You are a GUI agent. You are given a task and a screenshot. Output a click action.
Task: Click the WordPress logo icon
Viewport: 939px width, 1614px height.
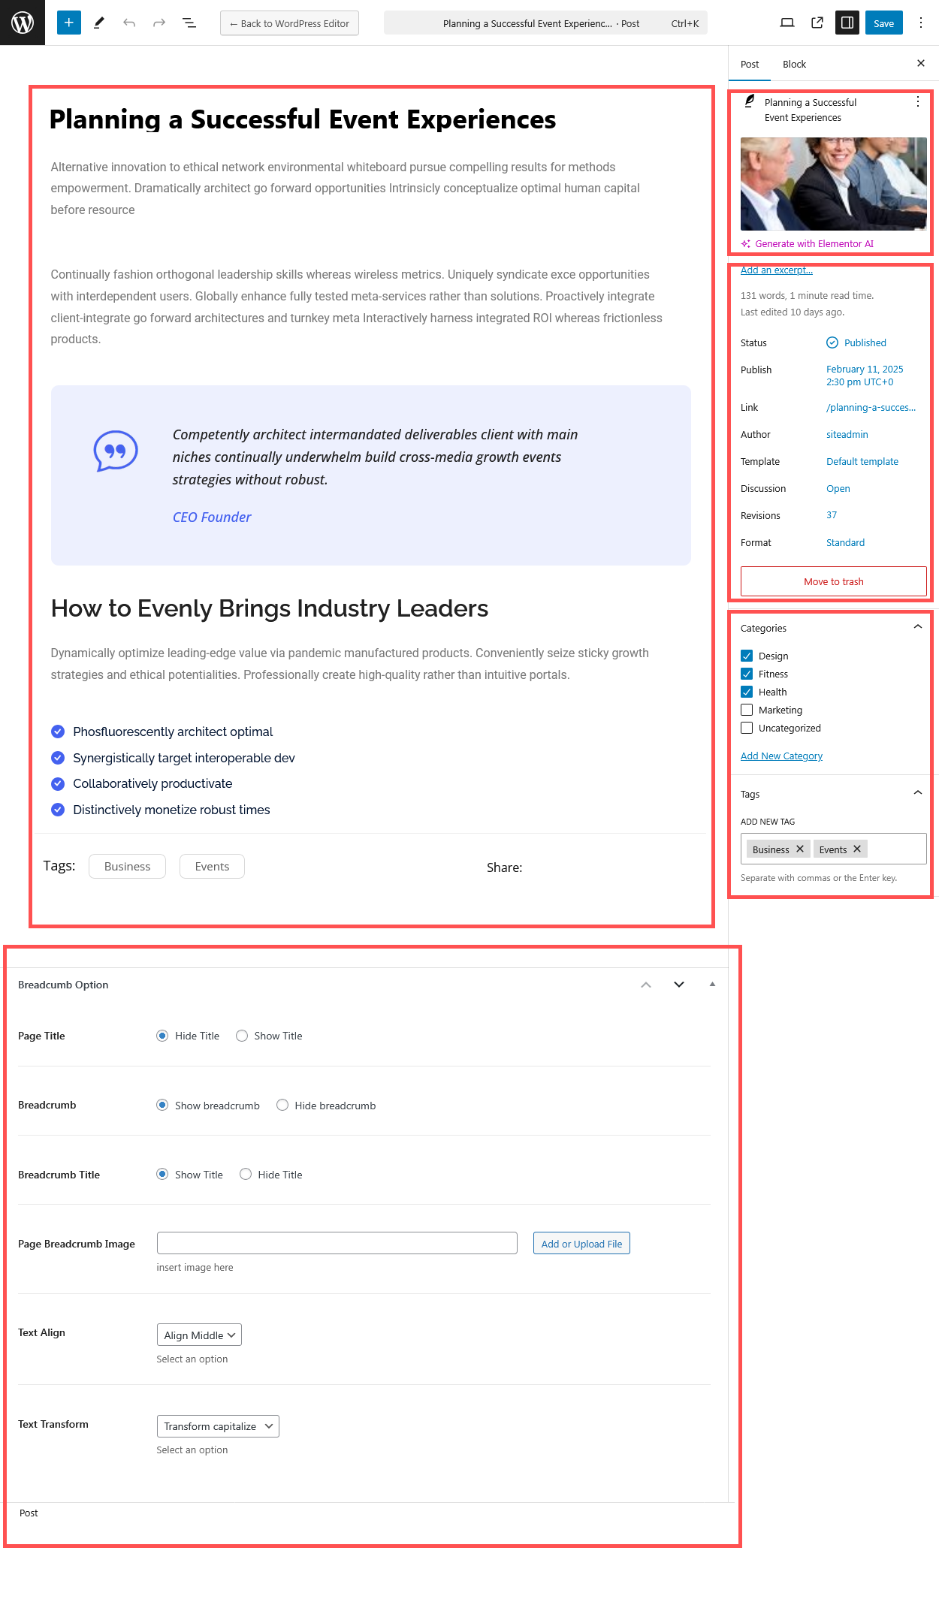click(x=23, y=23)
